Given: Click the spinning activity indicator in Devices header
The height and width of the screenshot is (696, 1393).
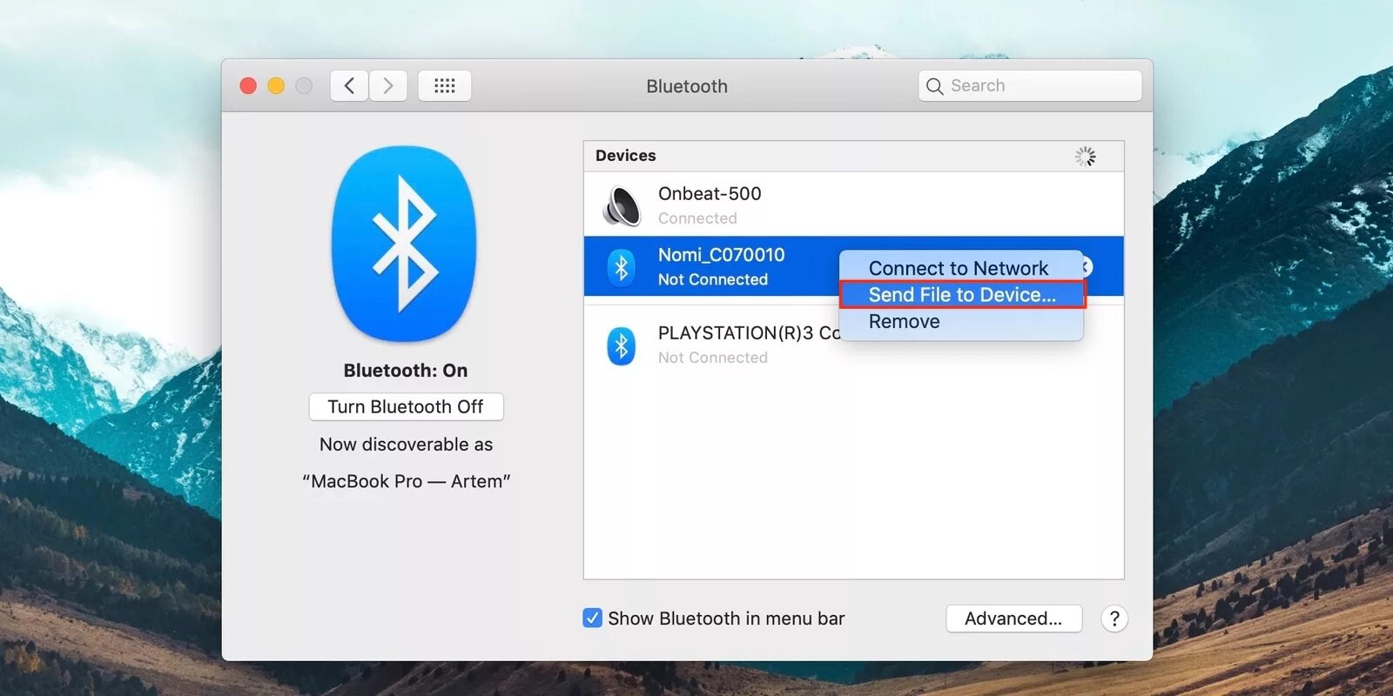Looking at the screenshot, I should [1085, 157].
